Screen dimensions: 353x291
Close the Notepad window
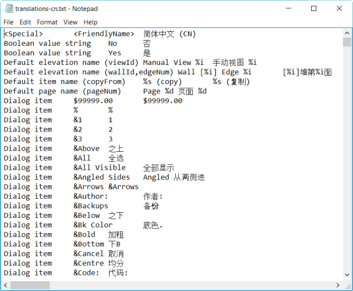coord(339,9)
